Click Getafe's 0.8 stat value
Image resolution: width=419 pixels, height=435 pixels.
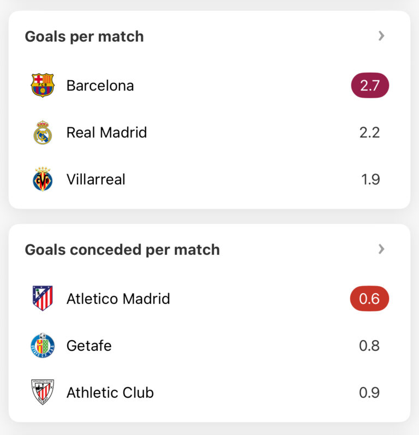[370, 345]
